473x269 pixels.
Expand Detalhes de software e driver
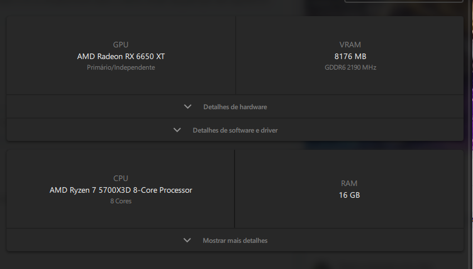coord(235,130)
